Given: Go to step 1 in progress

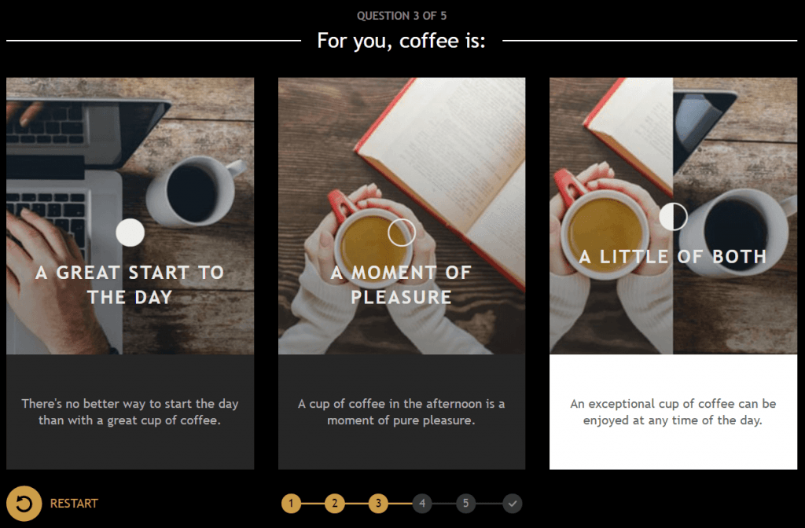Looking at the screenshot, I should coord(291,504).
